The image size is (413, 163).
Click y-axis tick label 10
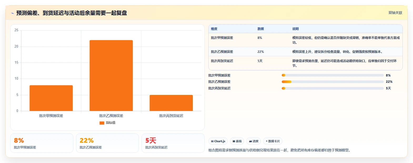[16, 79]
